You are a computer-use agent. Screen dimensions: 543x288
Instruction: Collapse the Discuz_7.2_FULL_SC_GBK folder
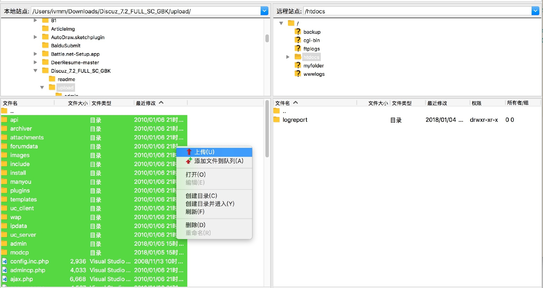pyautogui.click(x=35, y=71)
